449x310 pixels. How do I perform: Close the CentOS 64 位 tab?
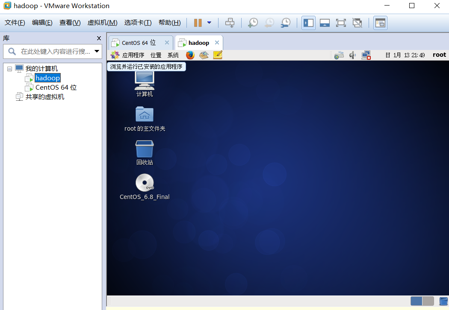(167, 43)
